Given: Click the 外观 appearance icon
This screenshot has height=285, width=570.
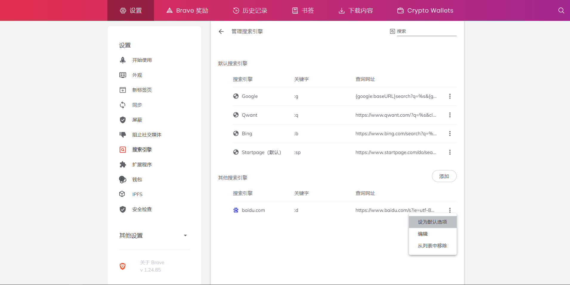Looking at the screenshot, I should point(123,75).
